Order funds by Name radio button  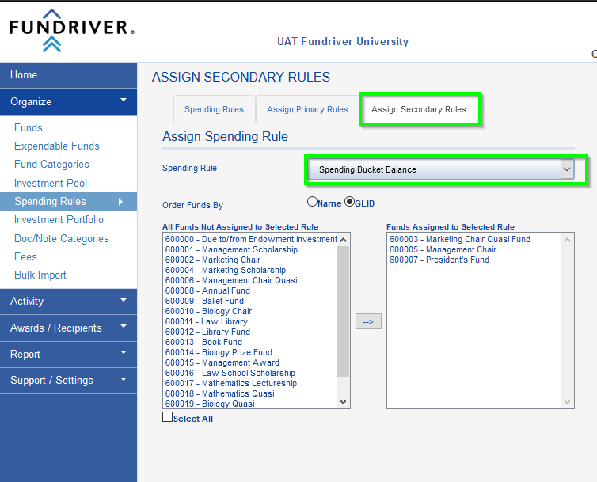tap(312, 201)
